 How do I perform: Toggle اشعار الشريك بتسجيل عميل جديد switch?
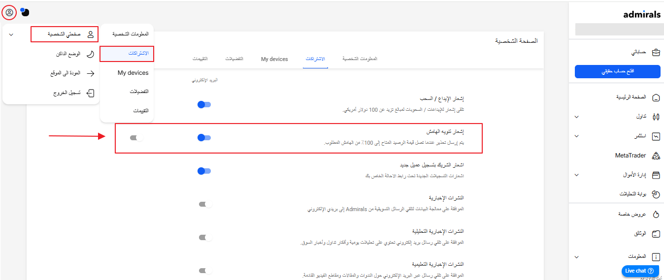[x=204, y=171]
